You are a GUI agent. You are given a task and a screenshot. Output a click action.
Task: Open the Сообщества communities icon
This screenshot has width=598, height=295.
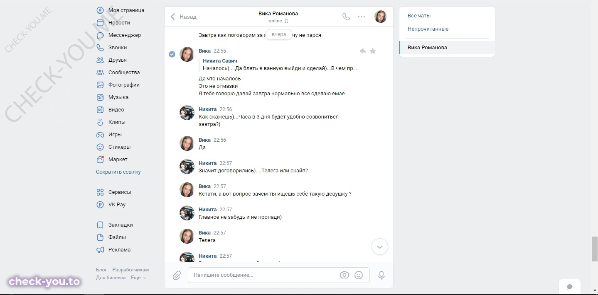100,73
